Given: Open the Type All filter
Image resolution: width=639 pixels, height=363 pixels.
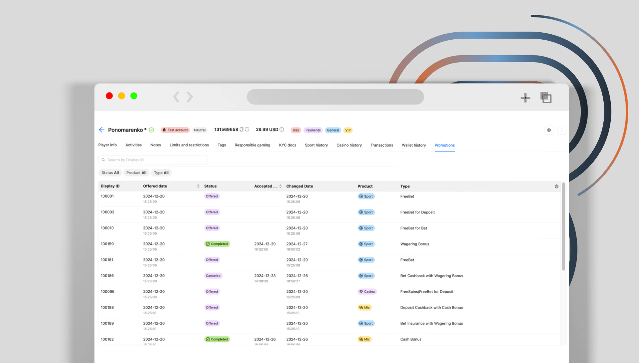Looking at the screenshot, I should pos(161,173).
